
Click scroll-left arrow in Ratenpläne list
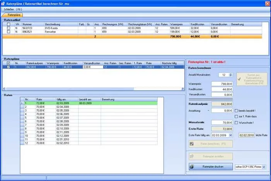tap(4, 89)
